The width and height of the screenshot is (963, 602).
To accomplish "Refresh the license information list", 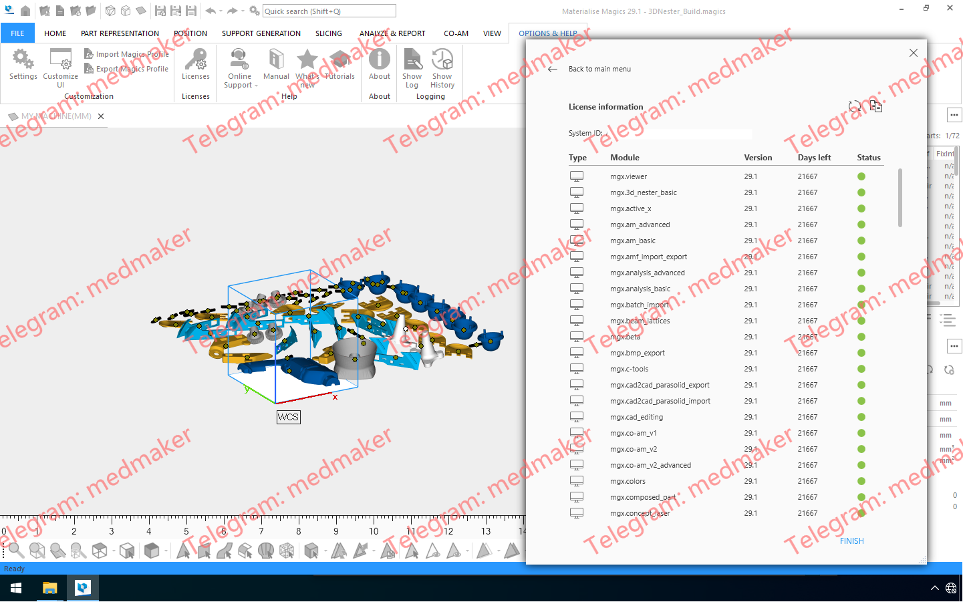I will pyautogui.click(x=854, y=107).
